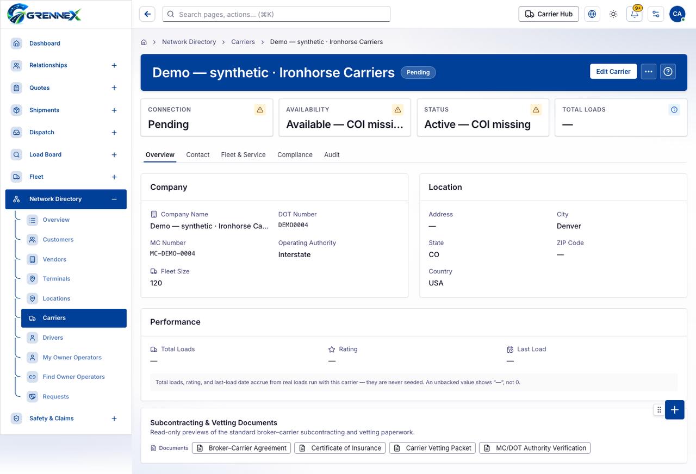Click the Edit Carrier button

613,71
